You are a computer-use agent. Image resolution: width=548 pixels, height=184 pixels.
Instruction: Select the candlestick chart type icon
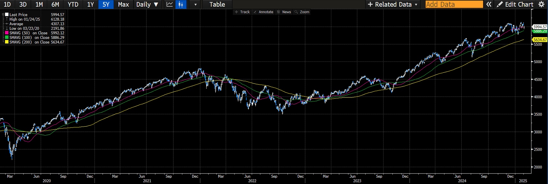coord(181,4)
